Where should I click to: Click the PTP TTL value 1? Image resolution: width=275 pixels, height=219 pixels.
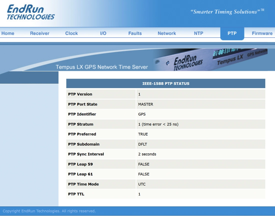click(x=139, y=194)
